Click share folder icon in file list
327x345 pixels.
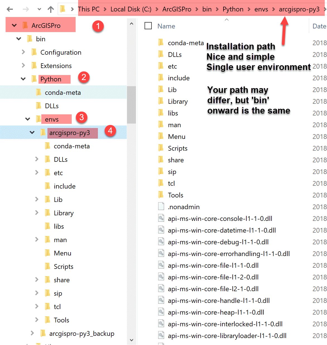pos(161,160)
